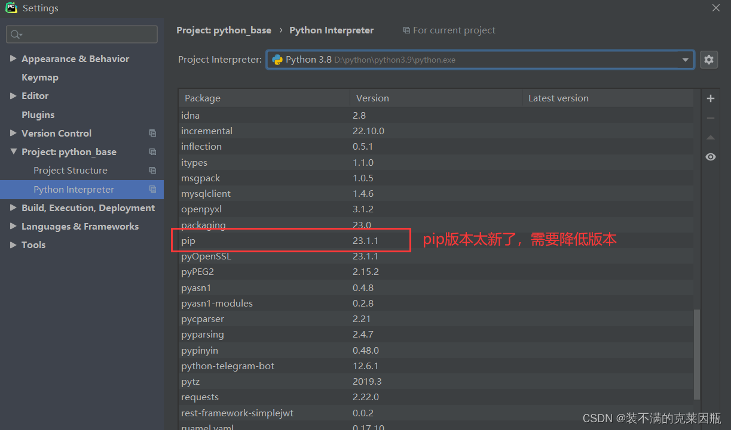Screen dimensions: 731x430
Task: Click project-level icon next to Python Interpreter
Action: [152, 189]
